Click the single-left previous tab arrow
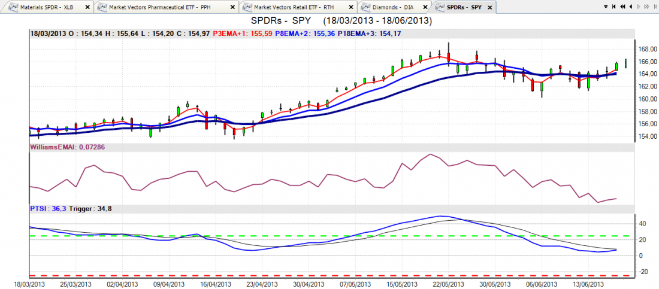This screenshot has width=659, height=289. coord(631,7)
